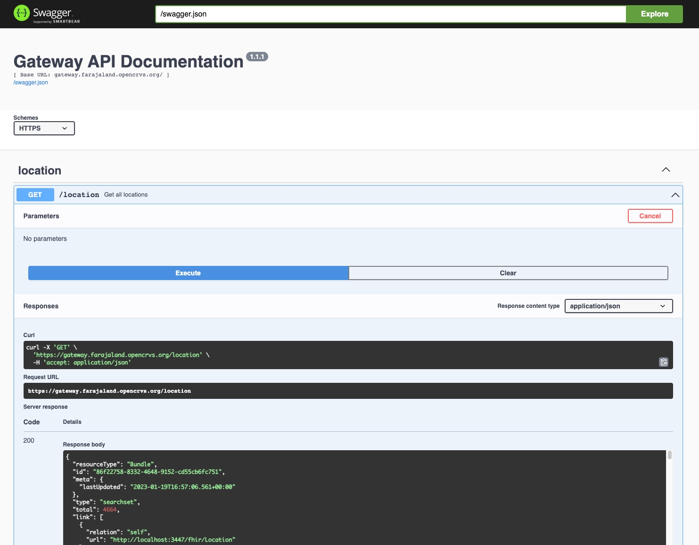
Task: Open the HTTPS schemes dropdown
Action: [44, 128]
